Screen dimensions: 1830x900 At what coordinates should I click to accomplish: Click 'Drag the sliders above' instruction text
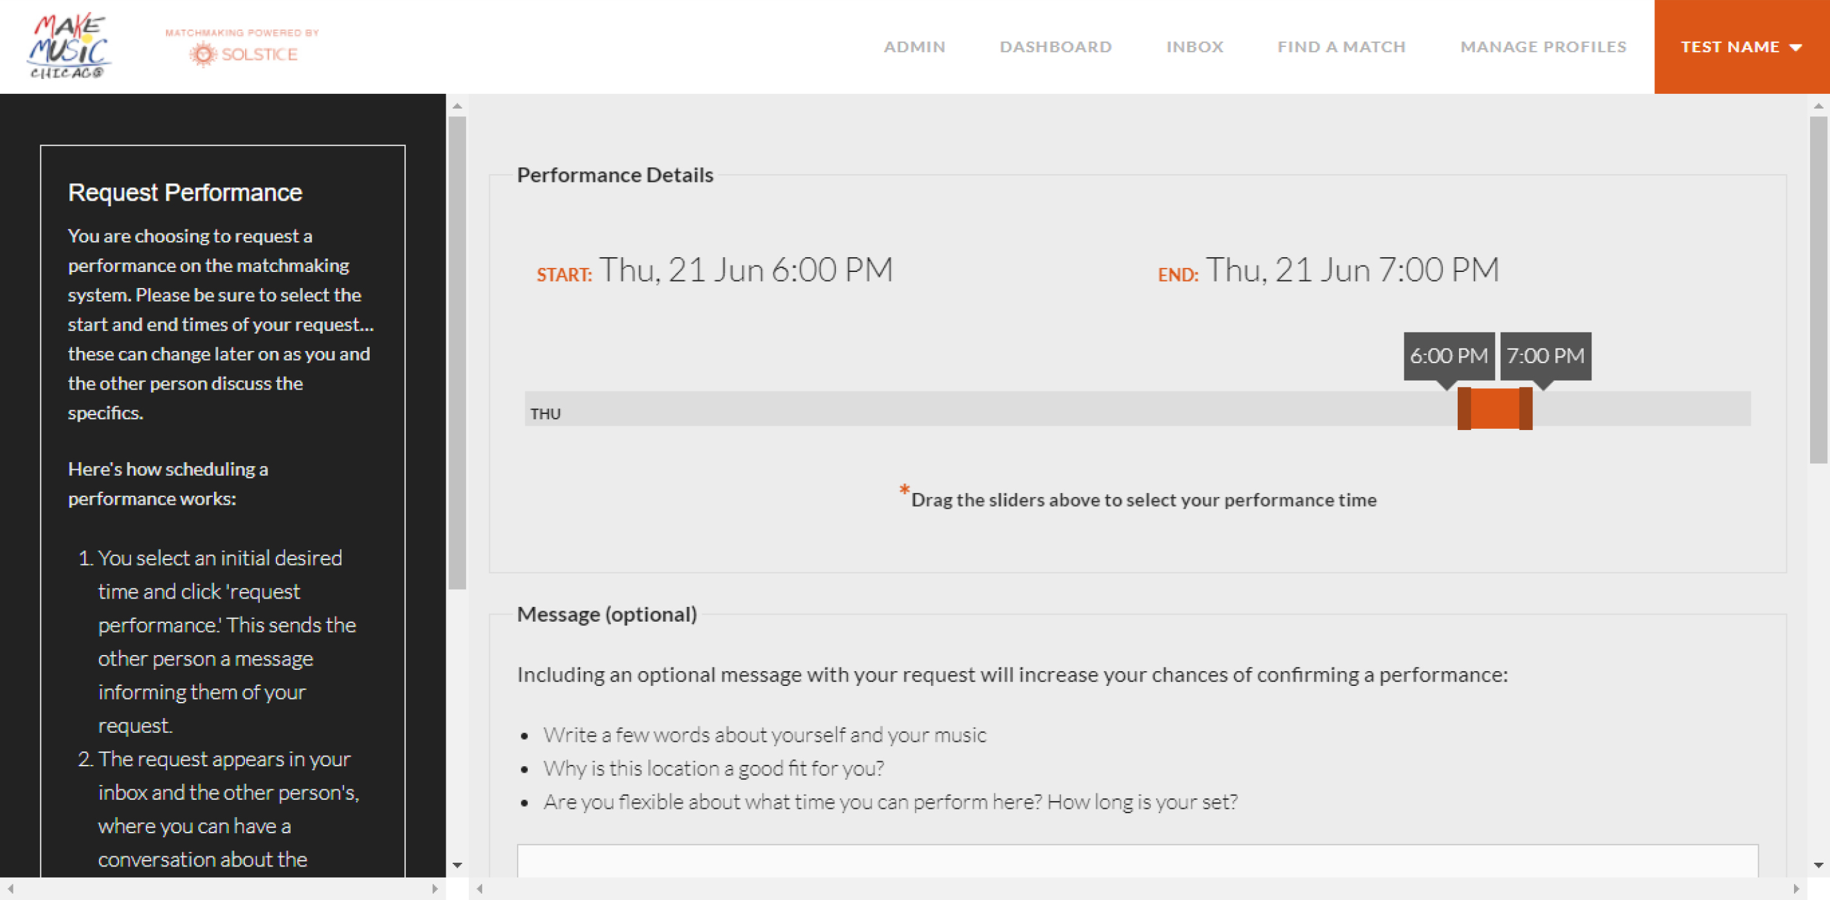[x=1143, y=500]
